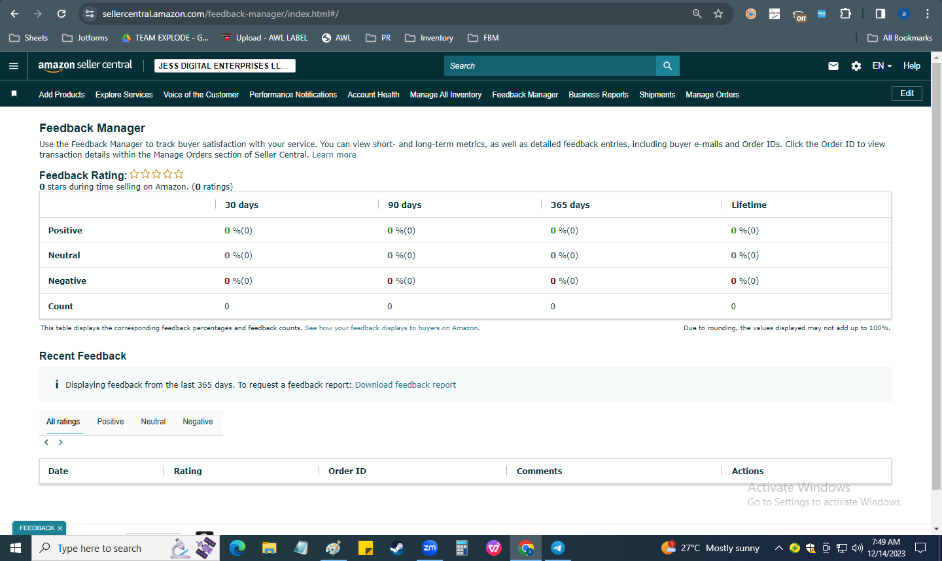This screenshot has width=942, height=561.
Task: Click the bookmark flag icon in nav bar
Action: [x=14, y=94]
